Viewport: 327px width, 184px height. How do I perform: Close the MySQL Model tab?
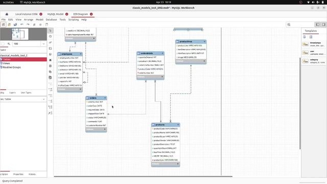pos(67,14)
